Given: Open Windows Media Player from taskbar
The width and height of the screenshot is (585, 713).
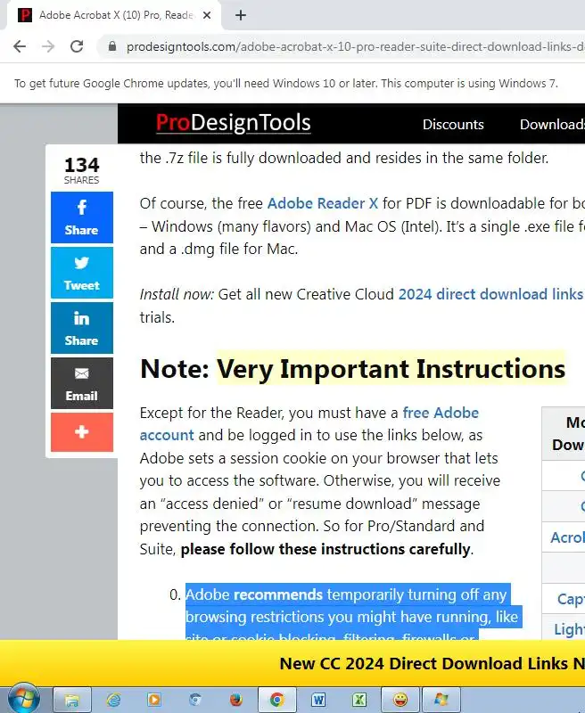Looking at the screenshot, I should coord(154,700).
